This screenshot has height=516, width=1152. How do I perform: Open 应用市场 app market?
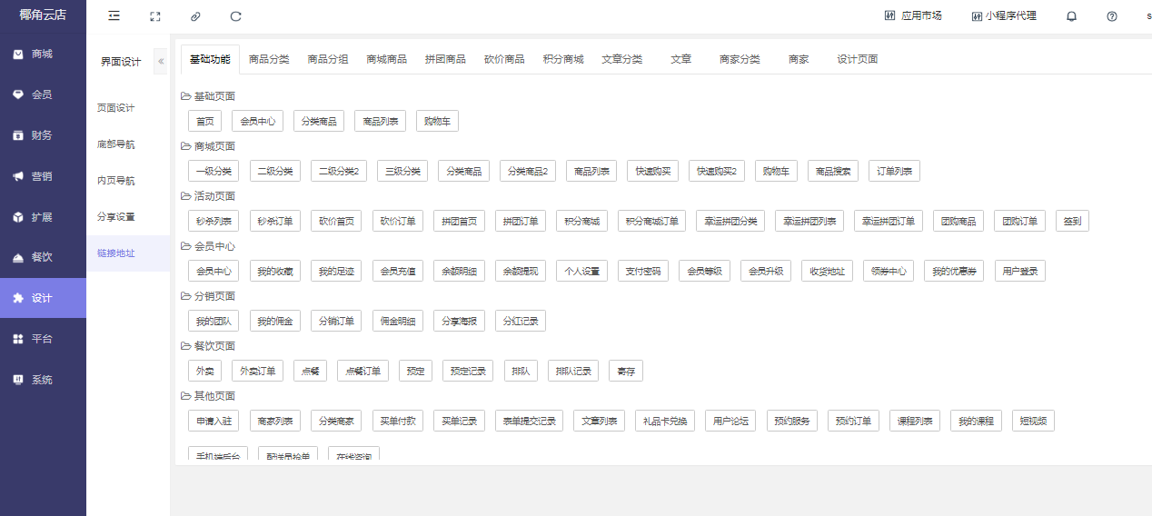913,16
